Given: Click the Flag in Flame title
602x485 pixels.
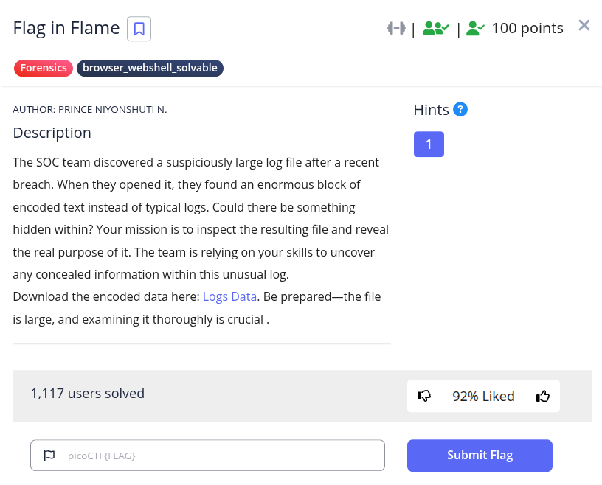Looking at the screenshot, I should [66, 28].
